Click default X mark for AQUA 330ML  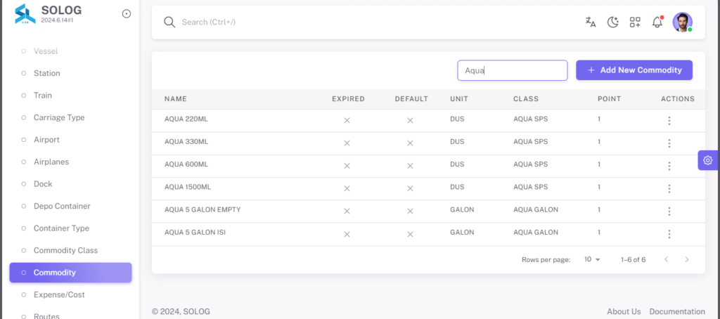(x=410, y=143)
